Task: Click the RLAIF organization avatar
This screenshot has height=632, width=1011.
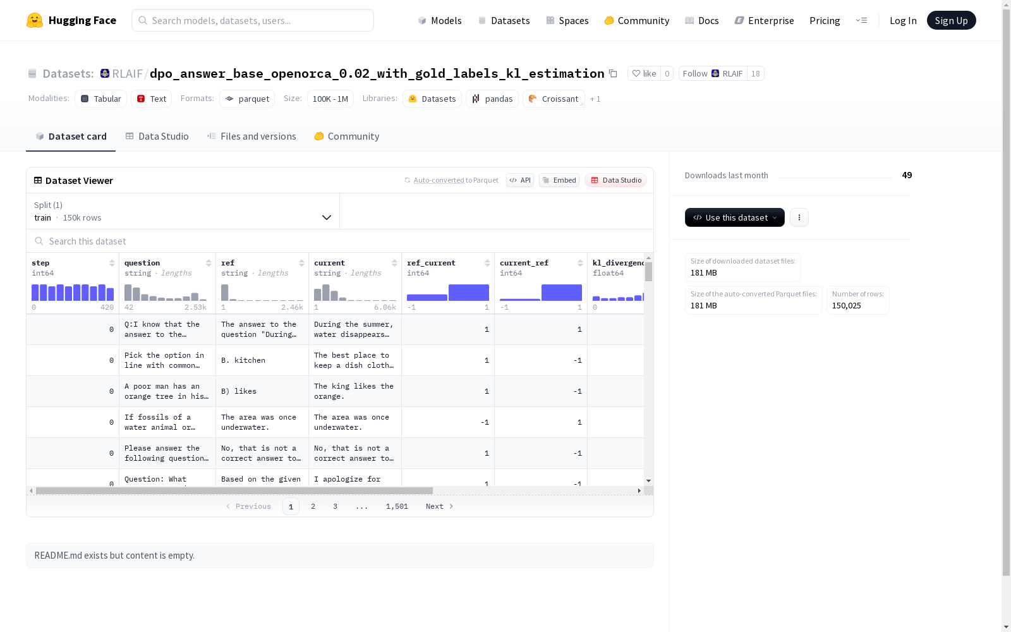Action: tap(105, 73)
